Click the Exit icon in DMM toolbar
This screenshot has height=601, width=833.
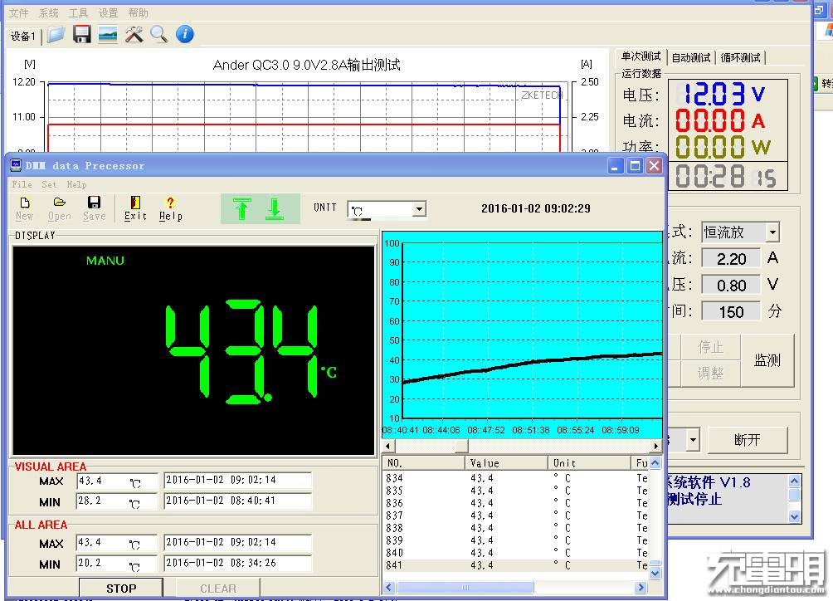pyautogui.click(x=135, y=208)
